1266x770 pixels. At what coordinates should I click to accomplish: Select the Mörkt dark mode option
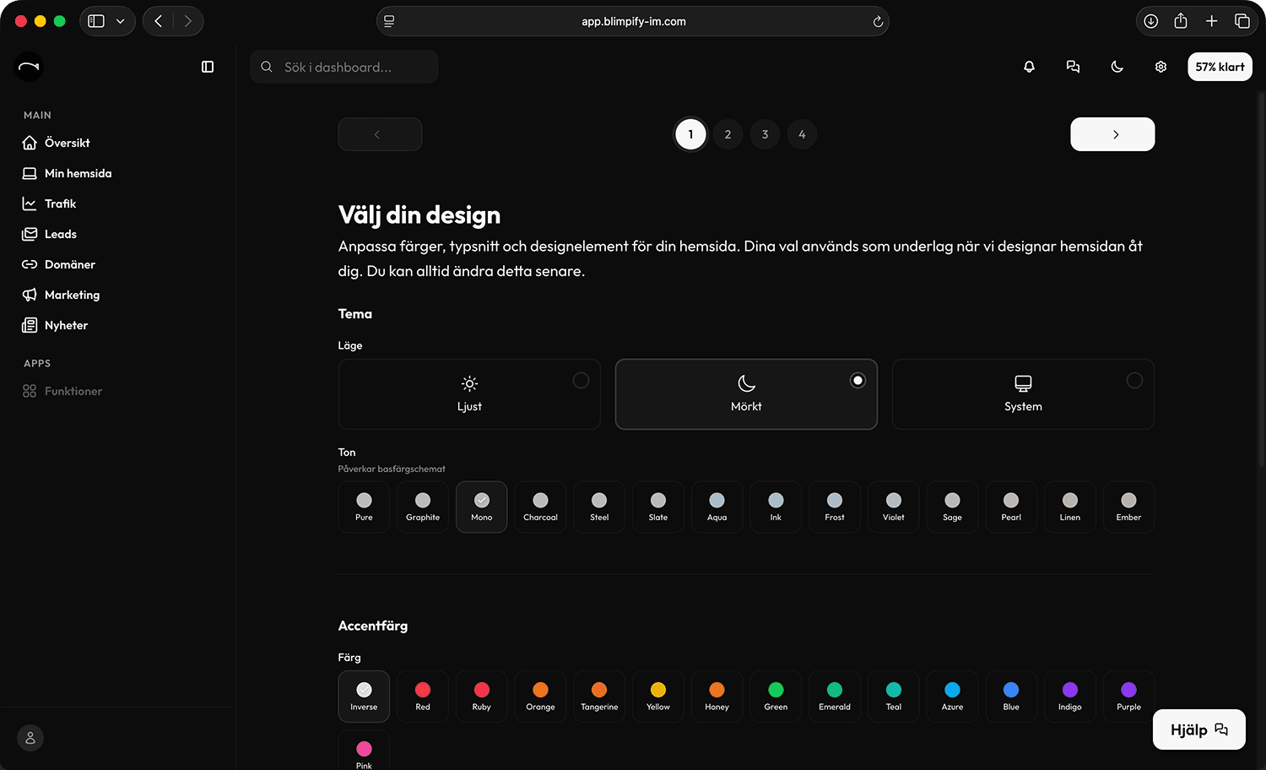point(746,394)
